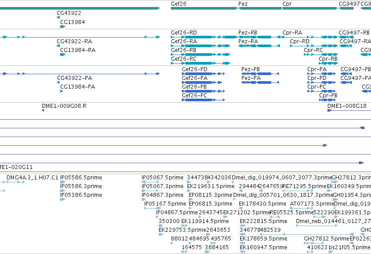Select transcript Cpr-RB
The width and height of the screenshot is (371, 254).
click(328, 59)
